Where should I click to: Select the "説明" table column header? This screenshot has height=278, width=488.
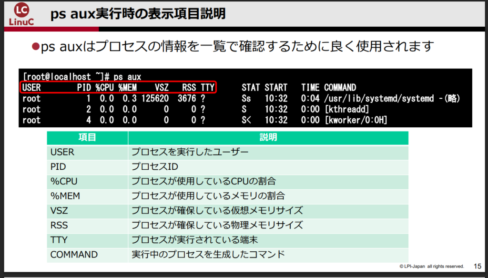tap(268, 138)
